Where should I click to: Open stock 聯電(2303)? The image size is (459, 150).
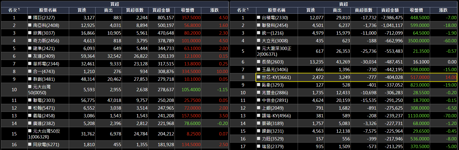click(x=44, y=100)
